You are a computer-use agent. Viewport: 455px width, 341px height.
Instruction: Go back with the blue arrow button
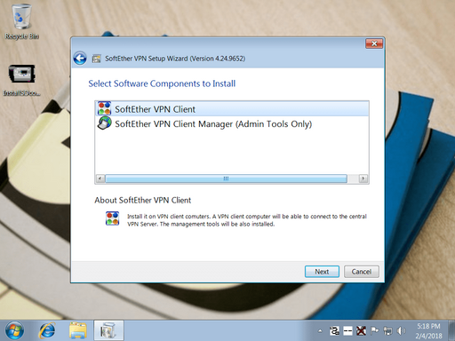[x=80, y=59]
